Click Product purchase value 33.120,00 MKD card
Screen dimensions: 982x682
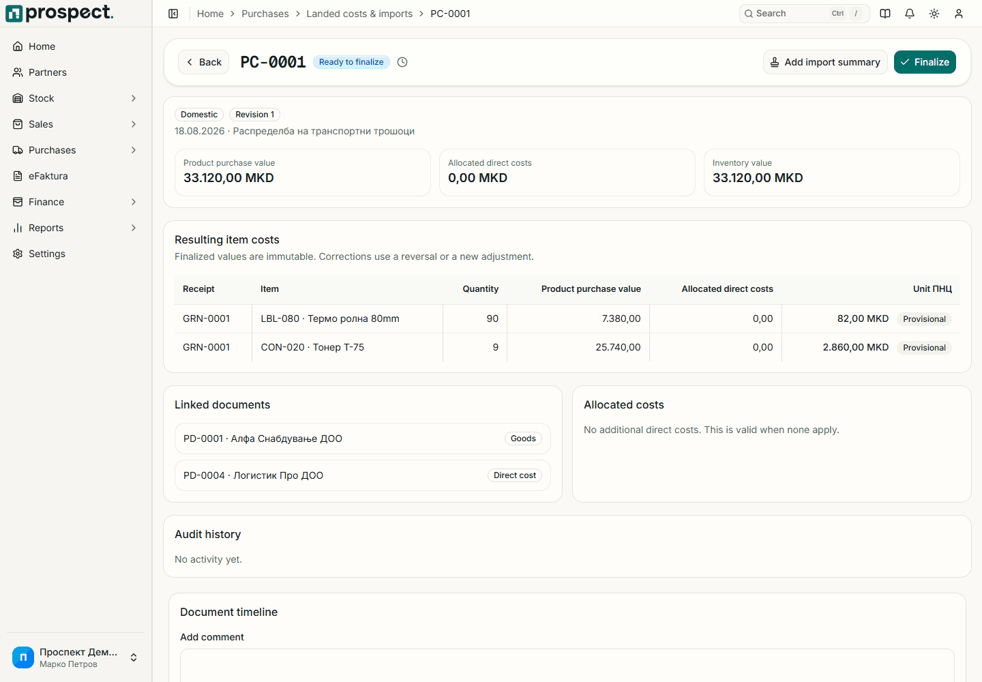tap(303, 173)
